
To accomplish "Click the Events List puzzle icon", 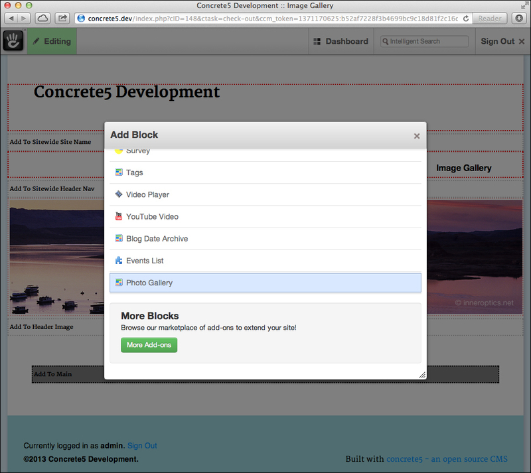I will click(119, 260).
